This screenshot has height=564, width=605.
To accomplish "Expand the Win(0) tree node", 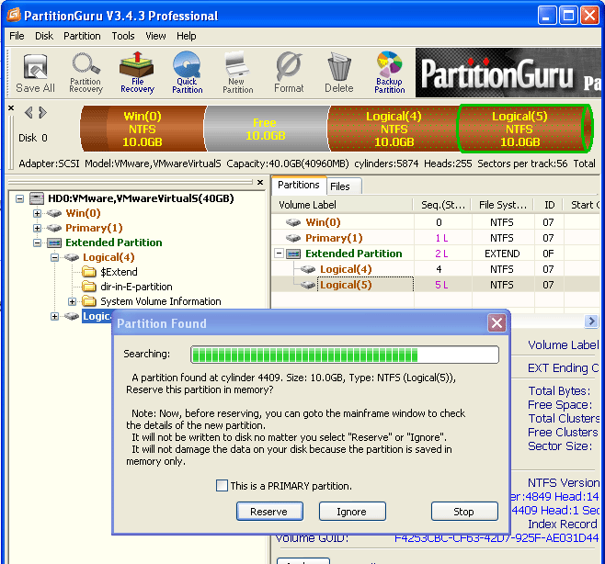I will point(37,213).
